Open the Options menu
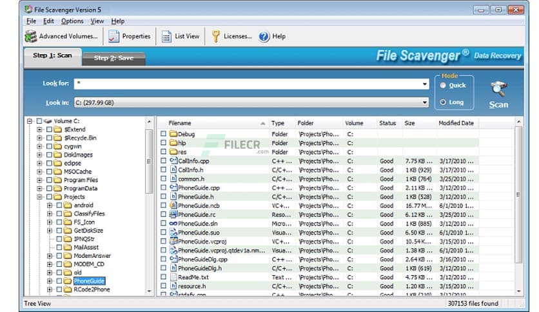539x312 pixels. pos(72,21)
